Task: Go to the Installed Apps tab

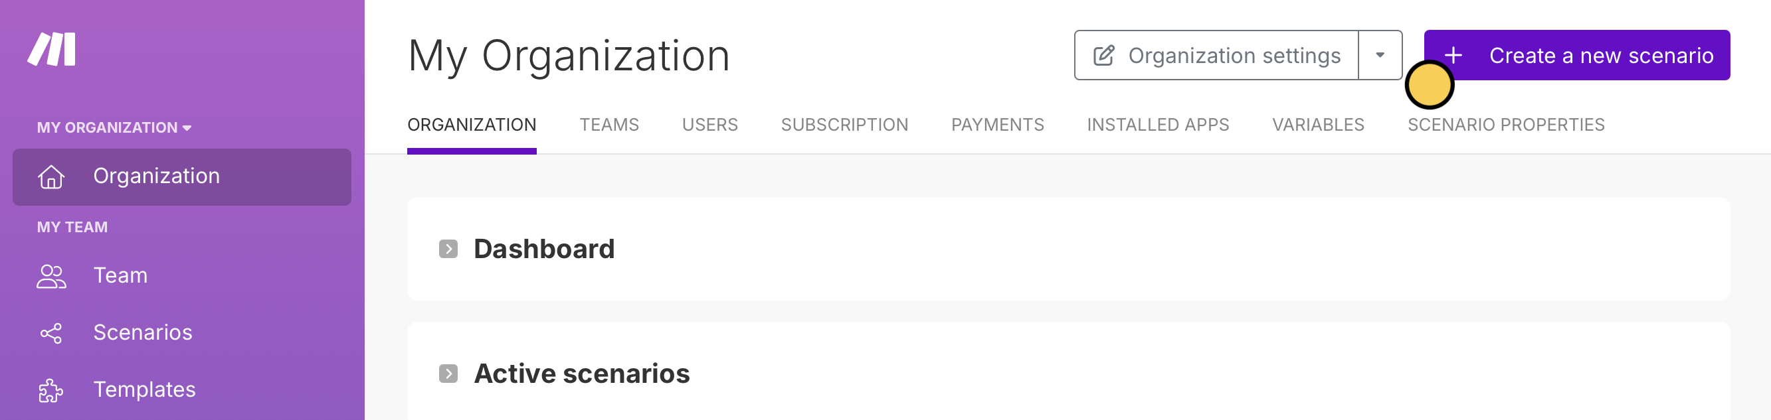Action: point(1158,124)
